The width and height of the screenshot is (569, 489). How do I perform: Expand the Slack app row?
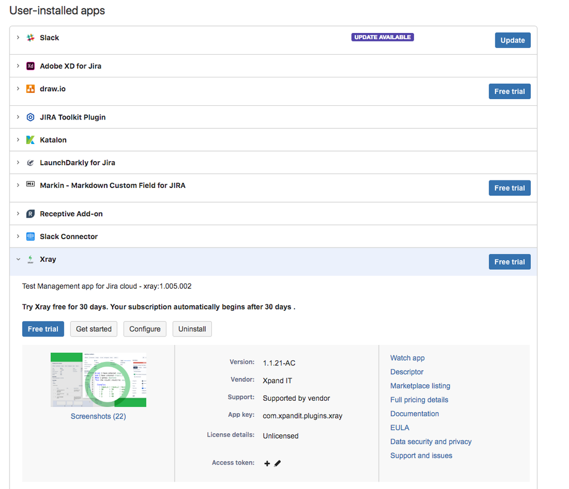[x=18, y=38]
